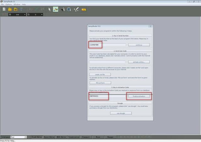Click the Open Project folder icon
The width and height of the screenshot is (201, 142).
pyautogui.click(x=10, y=9)
